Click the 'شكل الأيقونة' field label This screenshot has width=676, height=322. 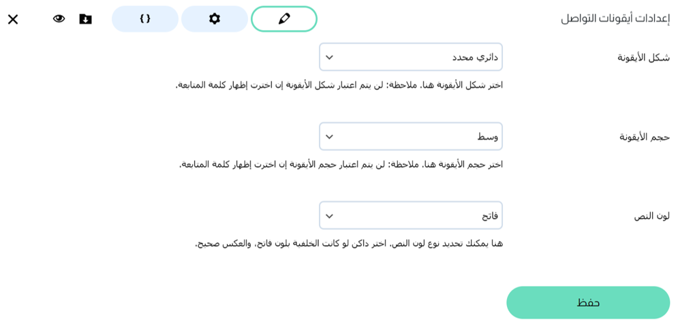click(x=643, y=58)
